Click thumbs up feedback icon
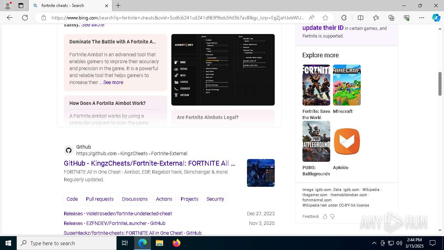This screenshot has height=250, width=444. (325, 216)
